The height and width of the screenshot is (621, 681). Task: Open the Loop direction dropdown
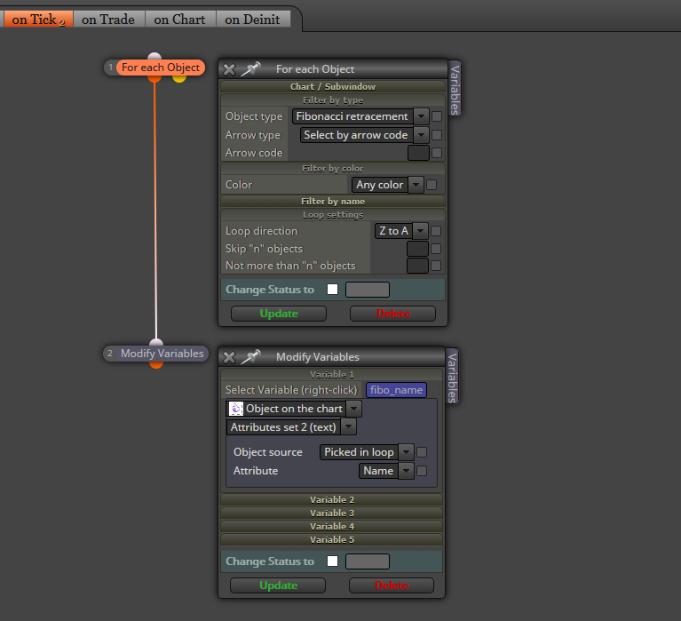coord(401,231)
